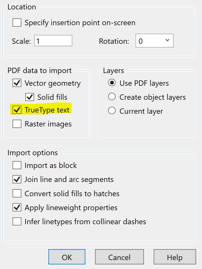Enable importing of Raster images
This screenshot has height=269, width=202.
tap(17, 124)
